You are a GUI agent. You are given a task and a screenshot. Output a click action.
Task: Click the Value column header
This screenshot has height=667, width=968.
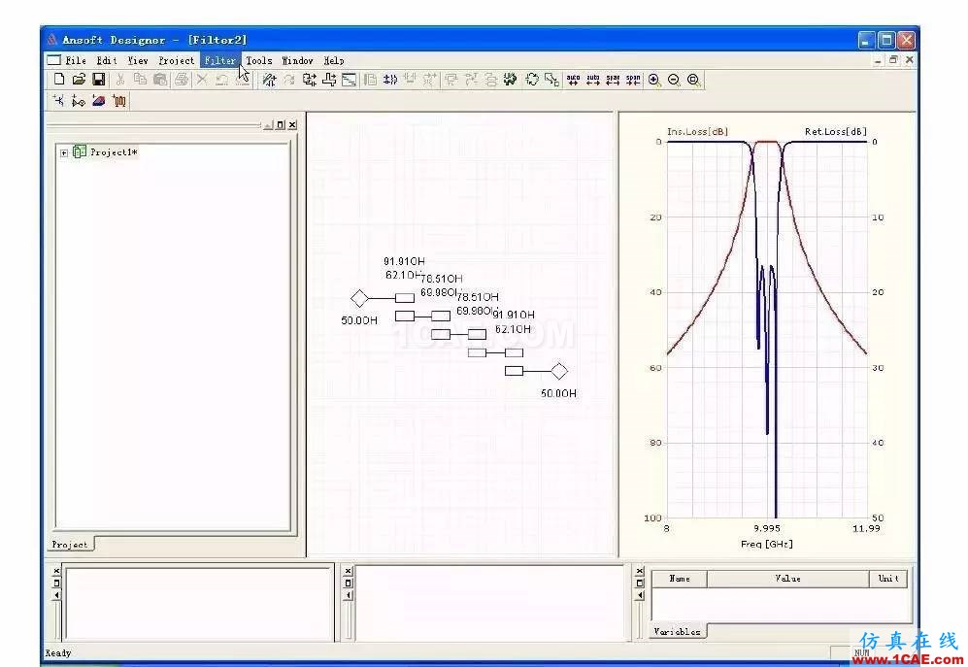point(787,579)
